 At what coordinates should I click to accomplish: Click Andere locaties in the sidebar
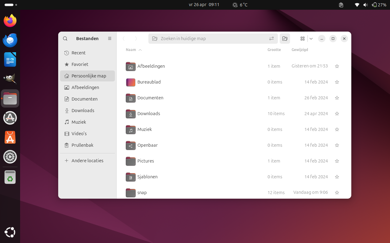pyautogui.click(x=87, y=161)
